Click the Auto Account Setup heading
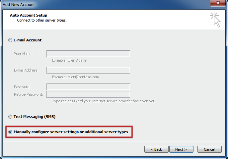228x159 pixels. pyautogui.click(x=29, y=15)
